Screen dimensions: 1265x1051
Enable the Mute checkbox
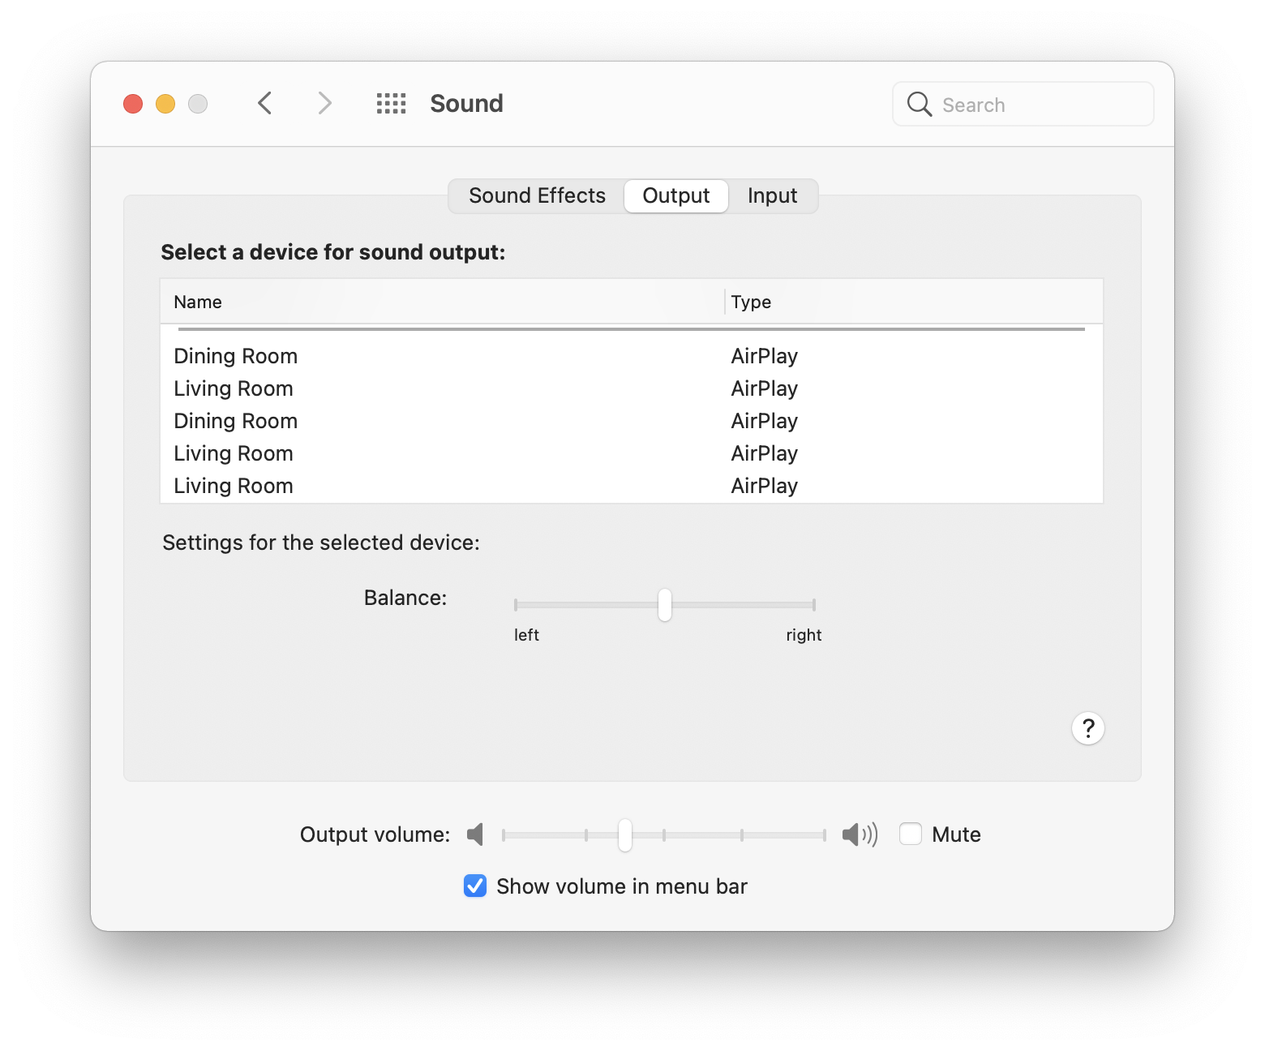tap(911, 834)
